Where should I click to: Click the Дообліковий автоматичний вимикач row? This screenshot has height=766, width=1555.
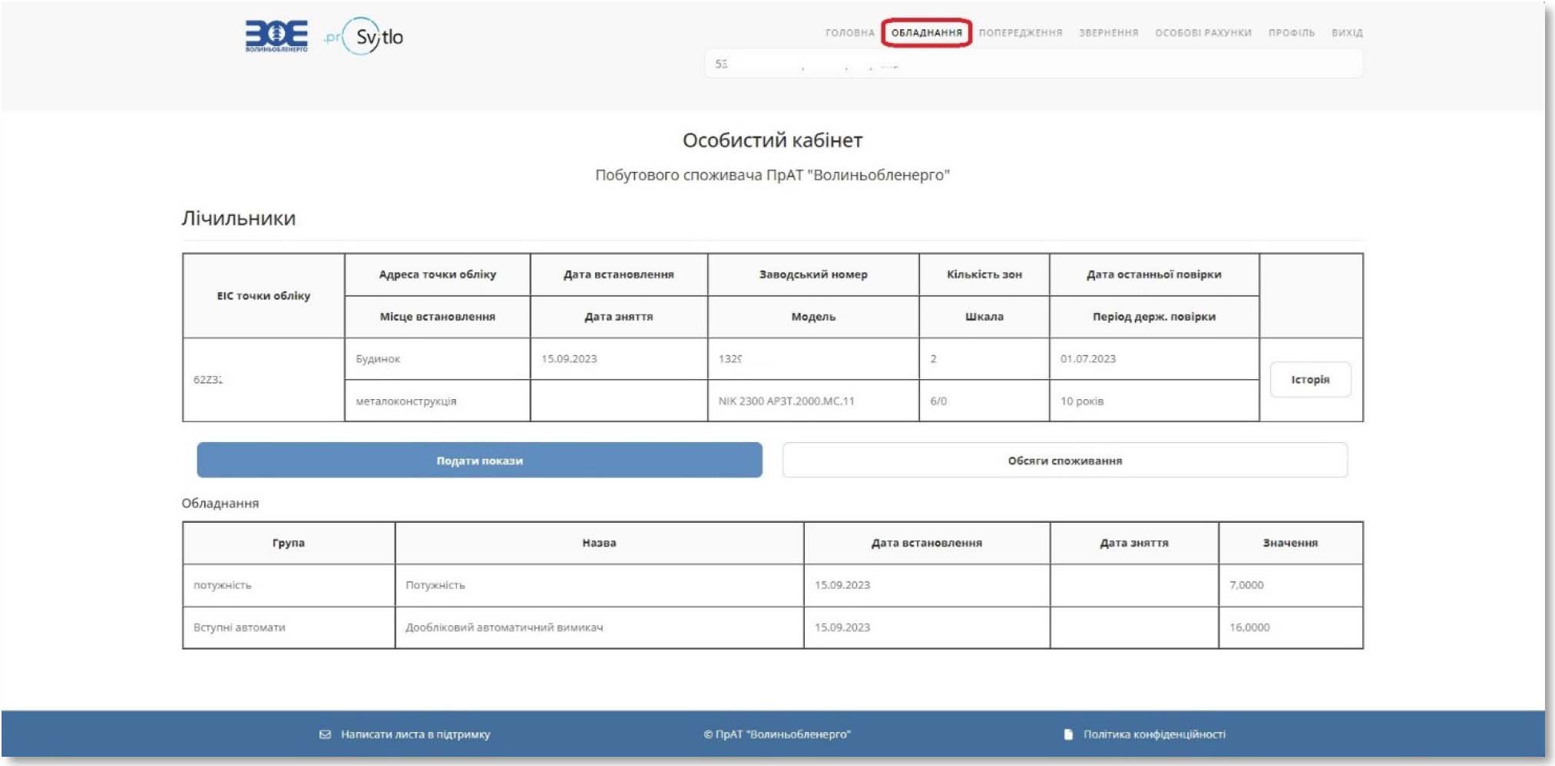tap(773, 628)
